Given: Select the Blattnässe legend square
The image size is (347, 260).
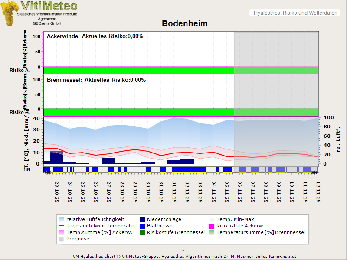Looking at the screenshot, I should pyautogui.click(x=141, y=226).
